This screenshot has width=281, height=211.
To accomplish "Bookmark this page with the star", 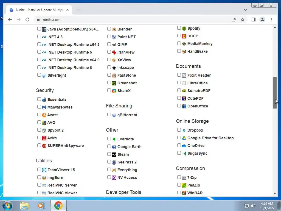I will (243, 20).
